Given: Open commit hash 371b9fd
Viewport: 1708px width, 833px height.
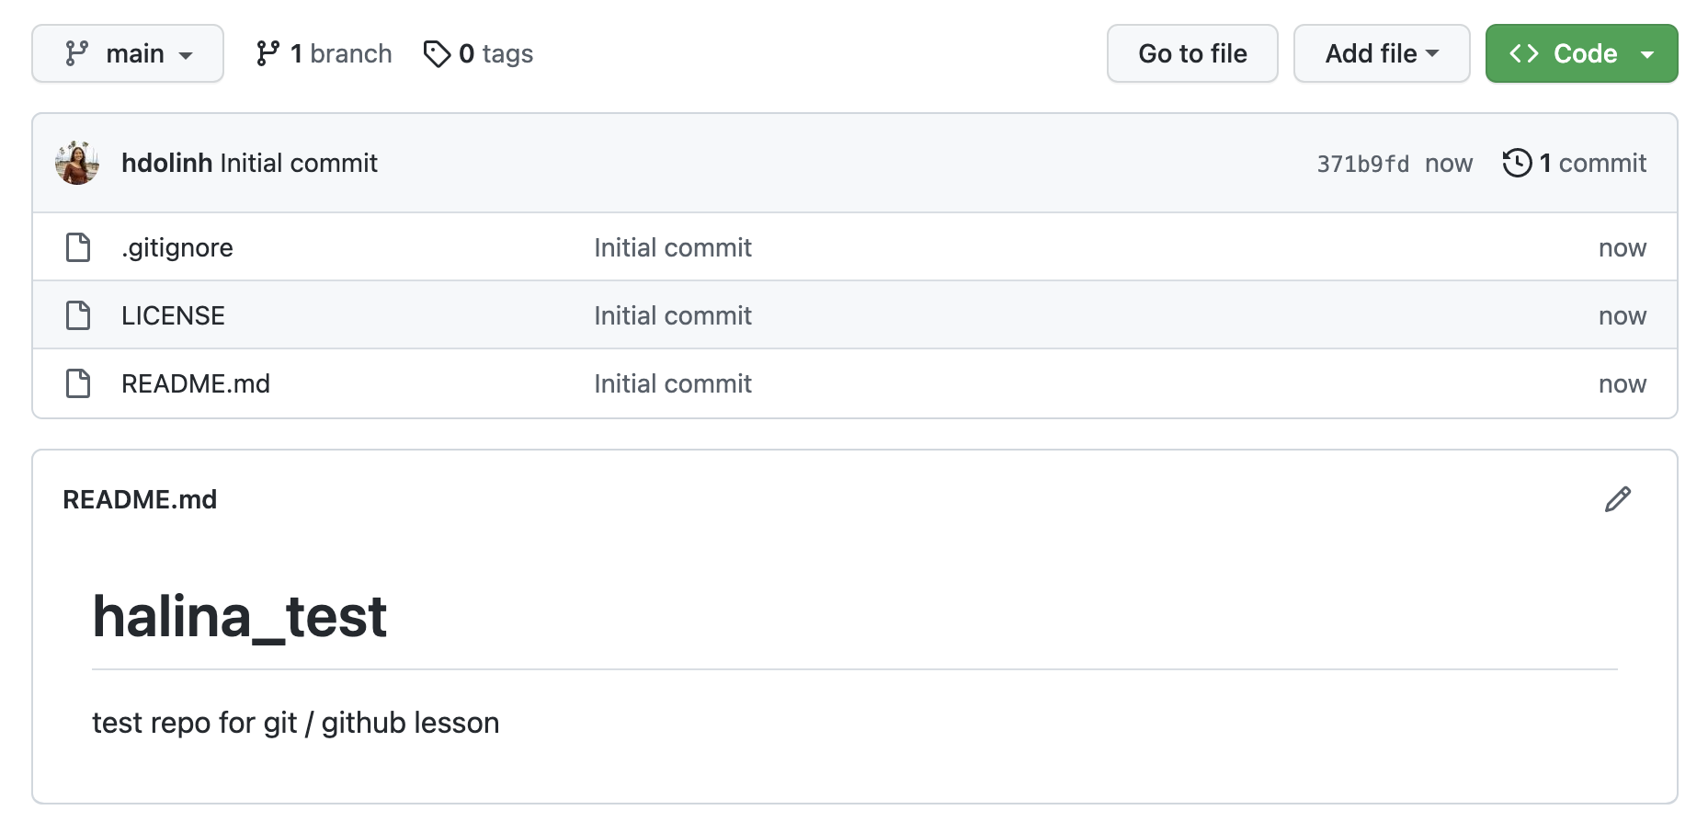Looking at the screenshot, I should (1362, 164).
